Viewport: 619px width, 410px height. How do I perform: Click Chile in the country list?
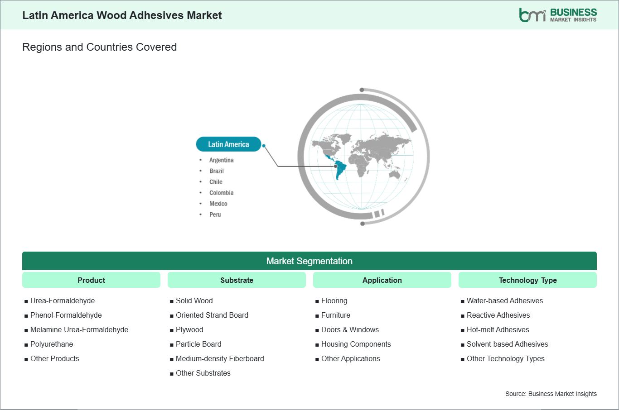(216, 182)
